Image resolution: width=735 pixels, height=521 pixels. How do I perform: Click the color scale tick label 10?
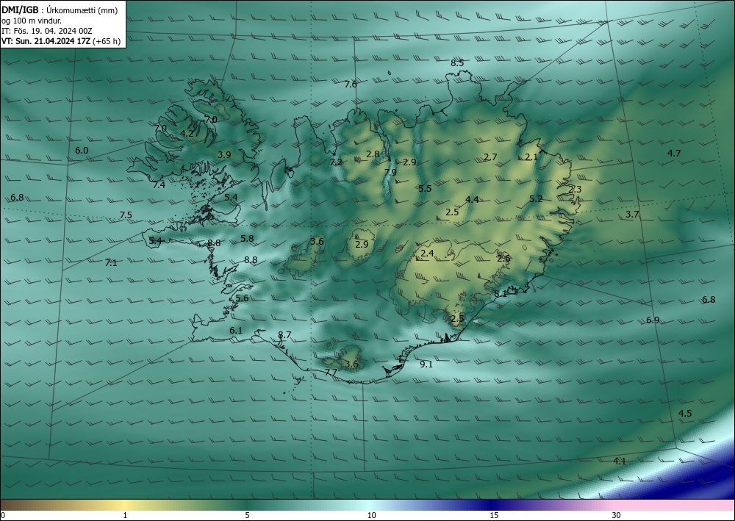[371, 515]
